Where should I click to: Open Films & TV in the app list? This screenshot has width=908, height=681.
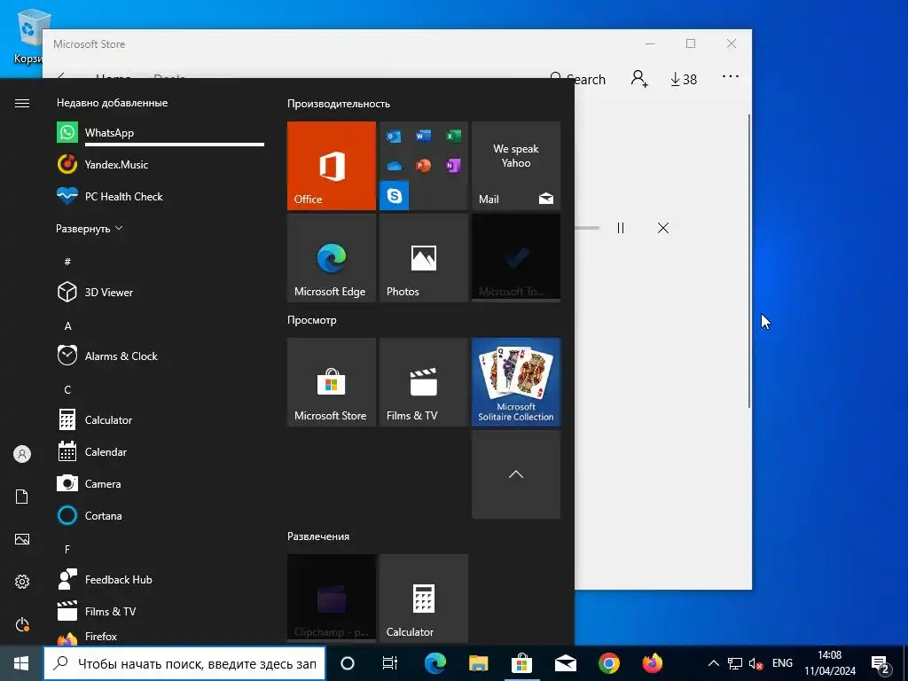pyautogui.click(x=160, y=612)
